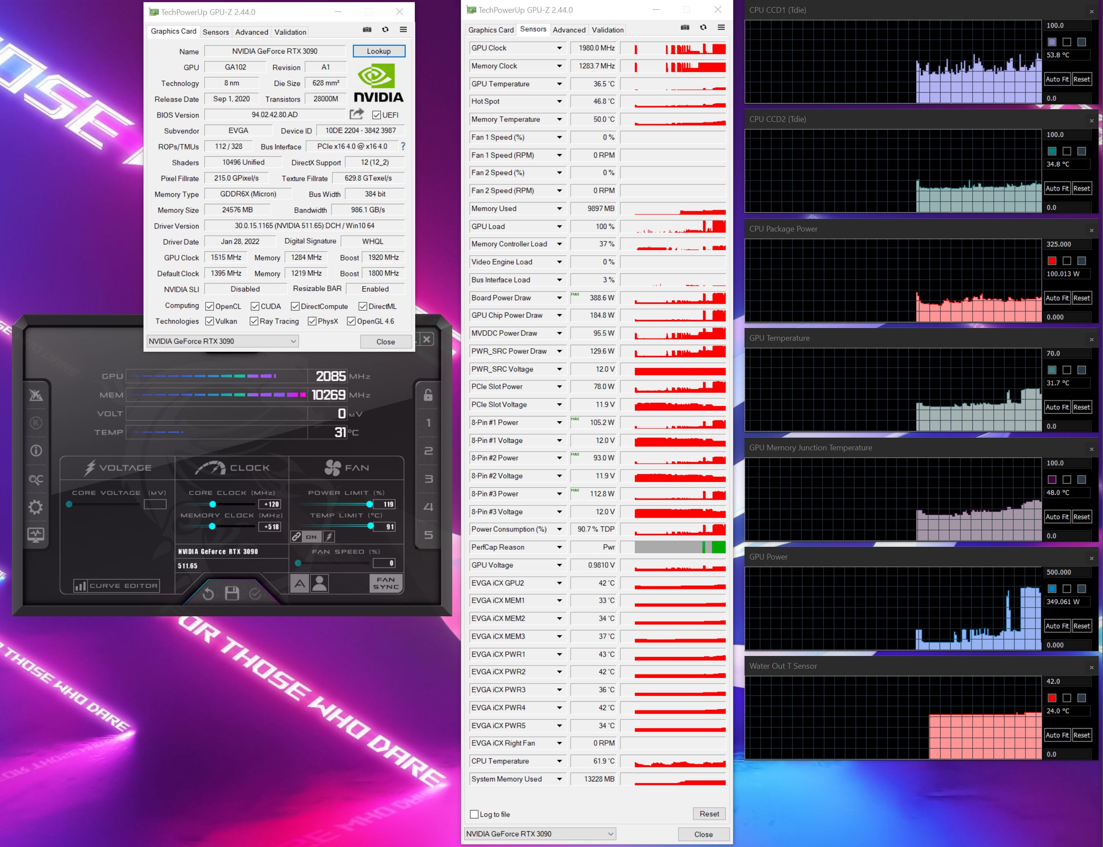Click the Lookup button
The image size is (1103, 847).
tap(378, 51)
